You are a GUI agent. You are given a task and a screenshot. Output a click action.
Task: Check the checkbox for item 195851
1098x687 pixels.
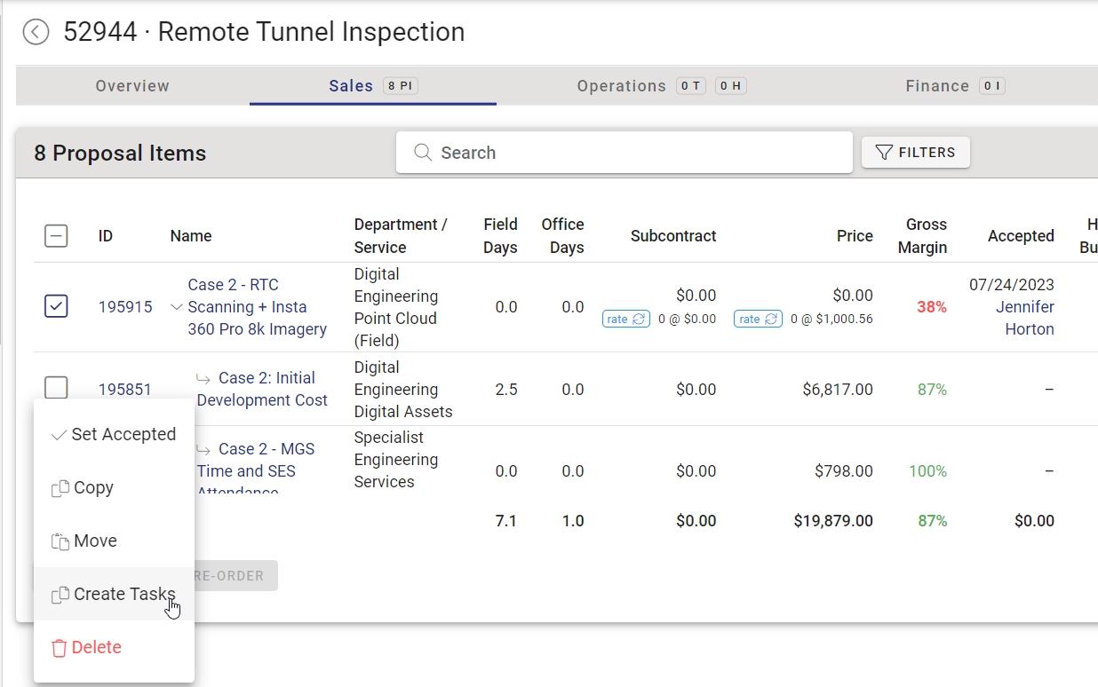[x=56, y=388]
